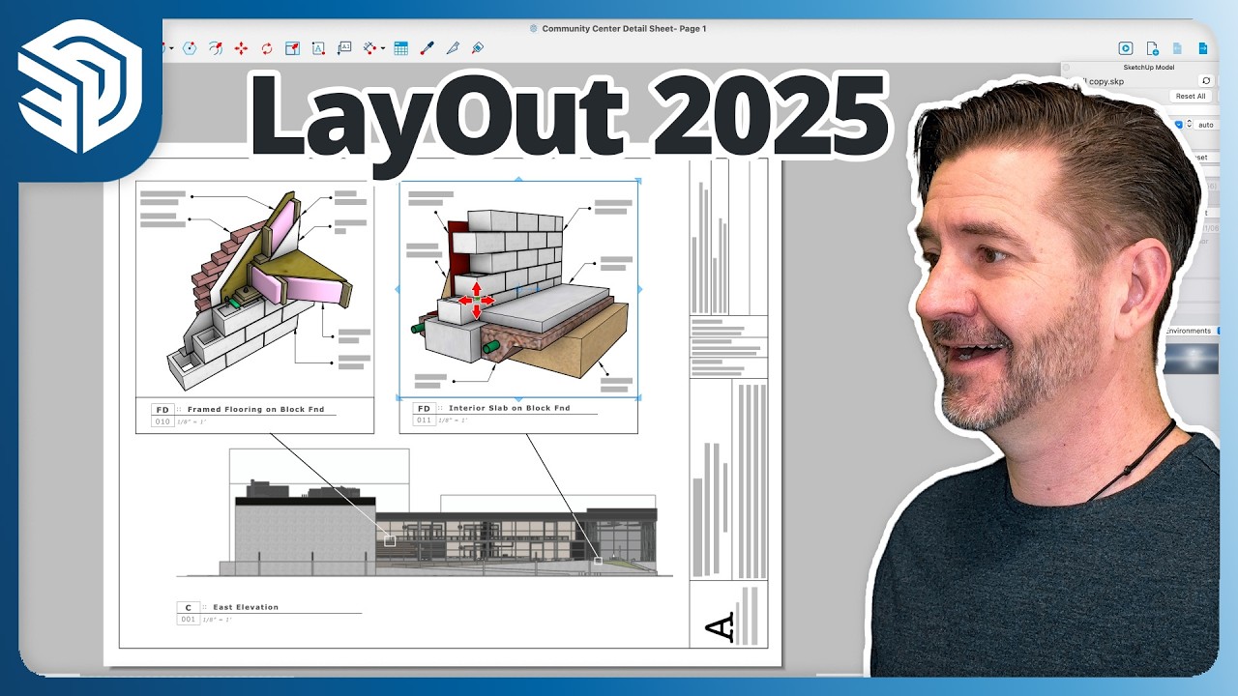Screen dimensions: 1238x696
Task: Select the Join tool icon
Action: tap(477, 47)
